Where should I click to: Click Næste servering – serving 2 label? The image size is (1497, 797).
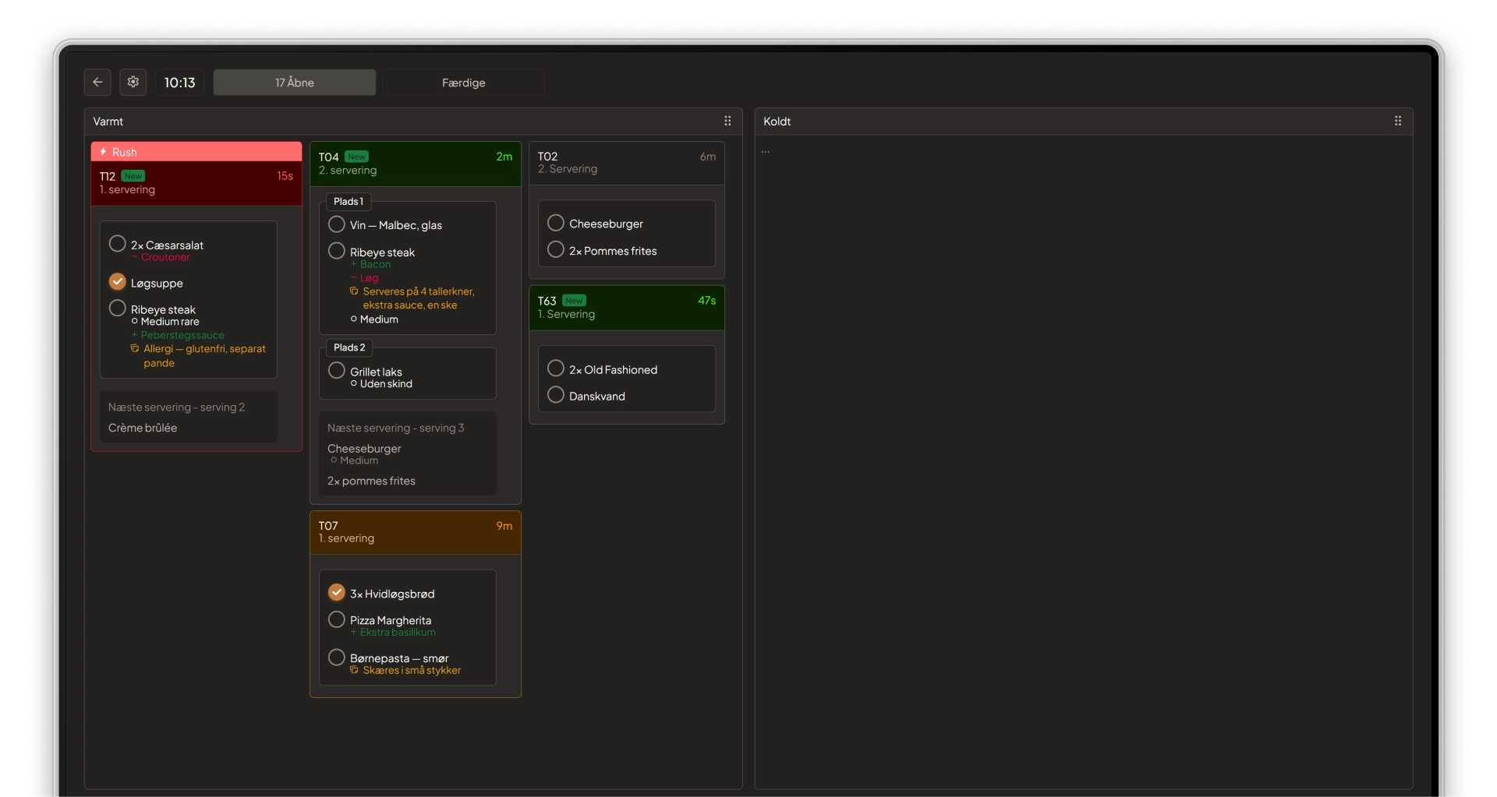(176, 407)
